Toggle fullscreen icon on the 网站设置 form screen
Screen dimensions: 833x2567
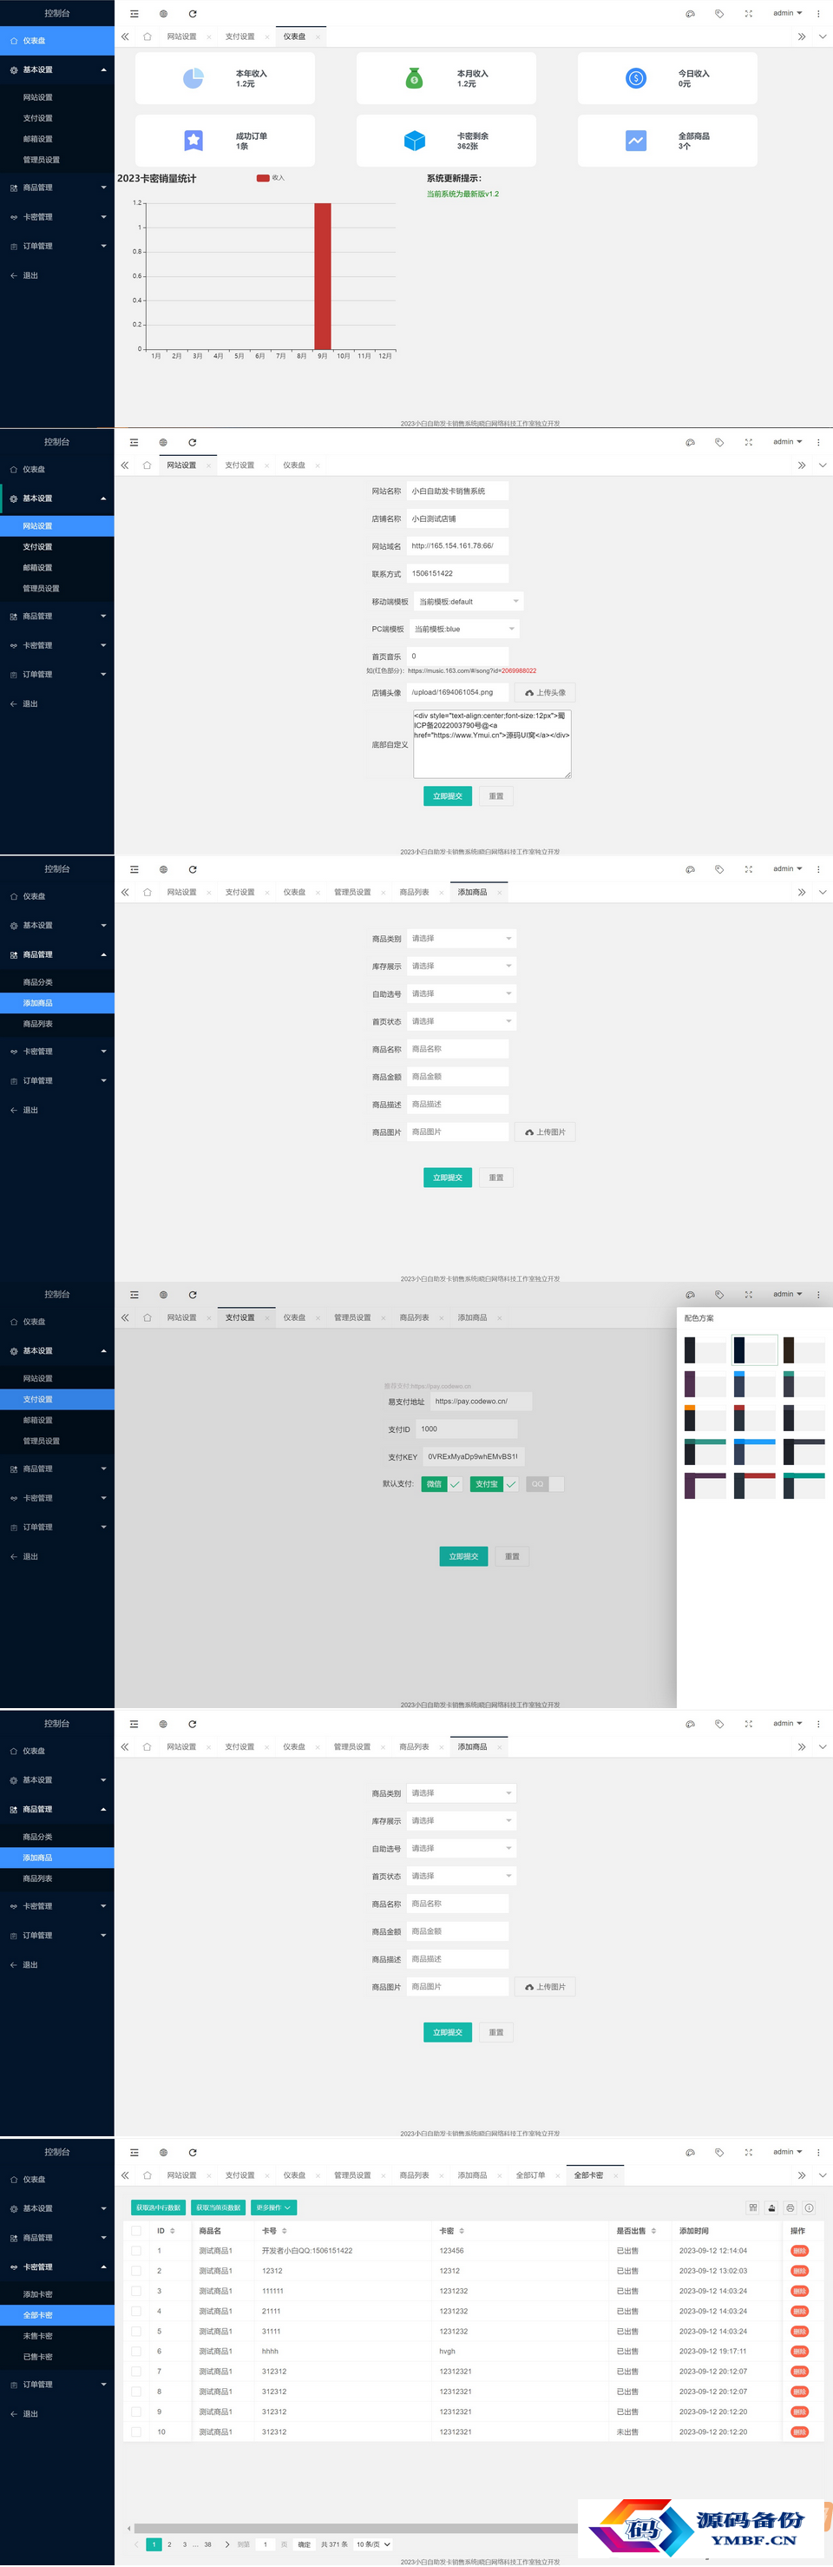click(749, 442)
